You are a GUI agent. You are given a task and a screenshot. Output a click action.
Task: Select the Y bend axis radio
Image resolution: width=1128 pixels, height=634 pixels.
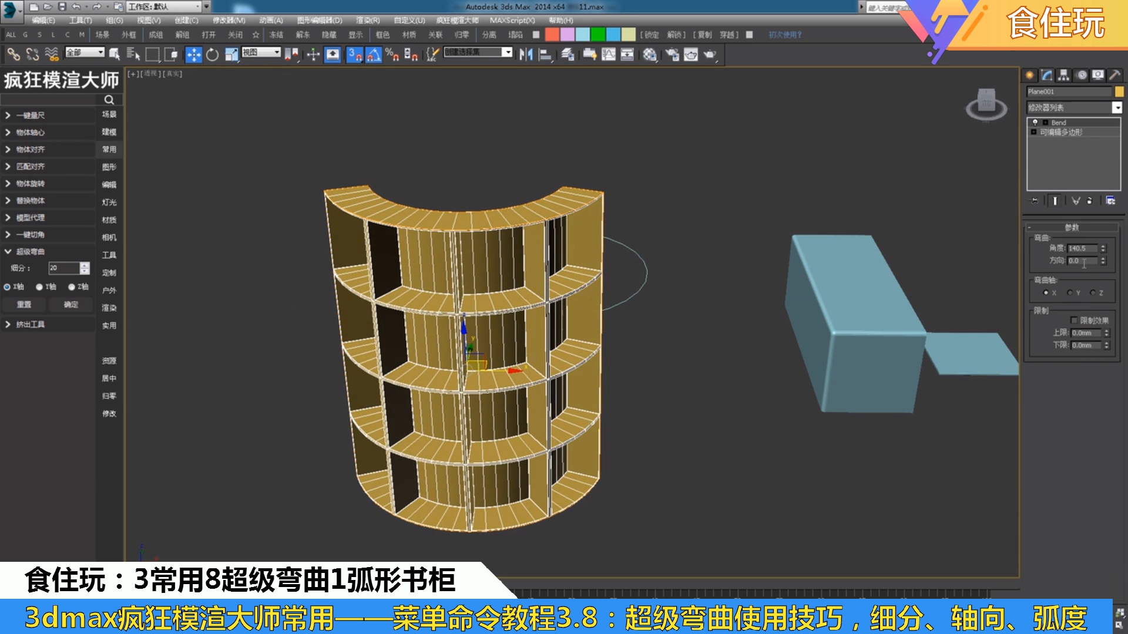point(1070,293)
